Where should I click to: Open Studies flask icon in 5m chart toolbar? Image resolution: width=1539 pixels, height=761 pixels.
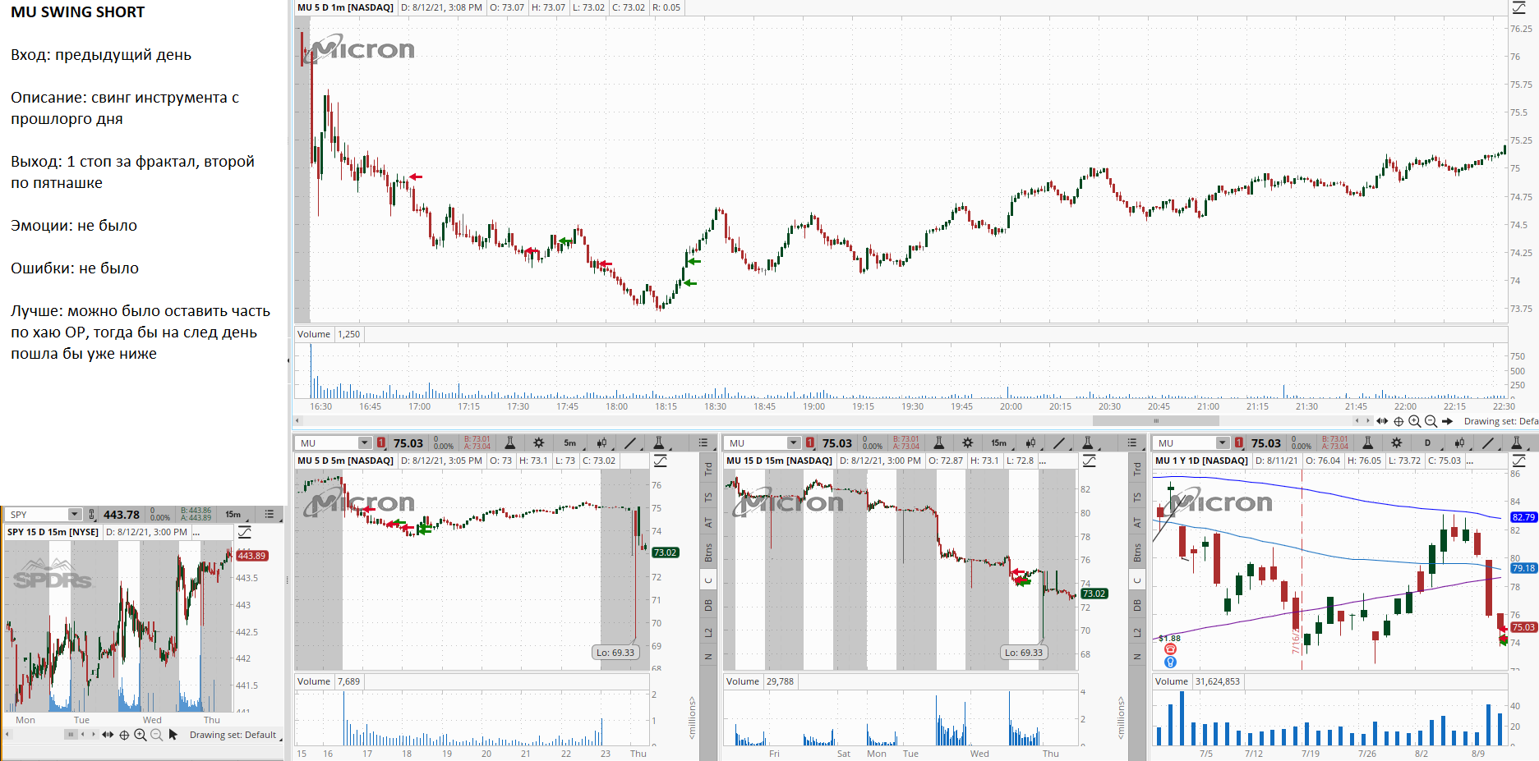[x=509, y=443]
